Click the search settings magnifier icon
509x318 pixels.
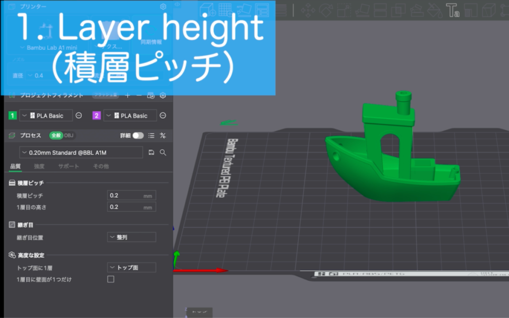click(163, 152)
